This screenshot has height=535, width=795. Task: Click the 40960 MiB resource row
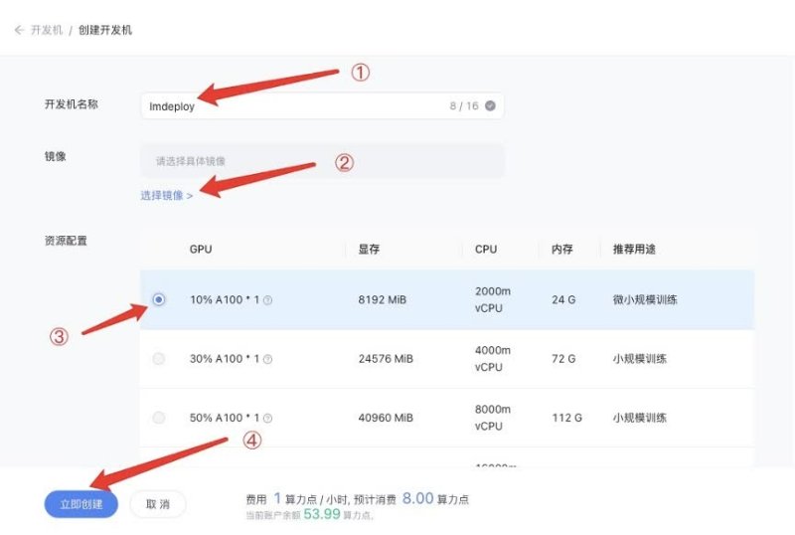tap(446, 418)
